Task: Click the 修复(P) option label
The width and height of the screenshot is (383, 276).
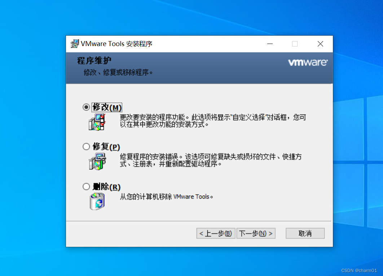Action: (x=106, y=147)
